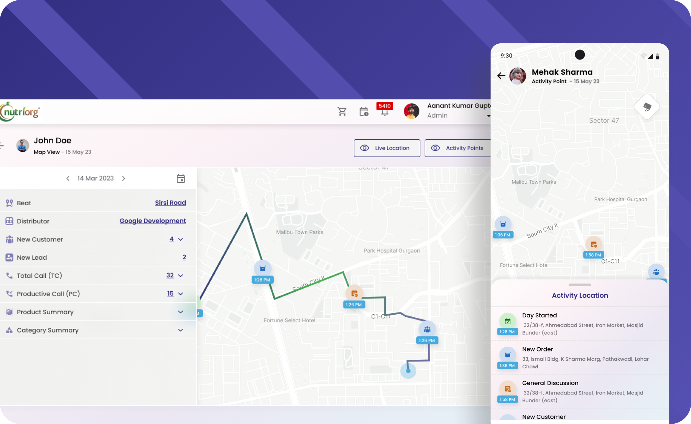Open the General Discussion activity entry
The height and width of the screenshot is (424, 691).
(580, 391)
